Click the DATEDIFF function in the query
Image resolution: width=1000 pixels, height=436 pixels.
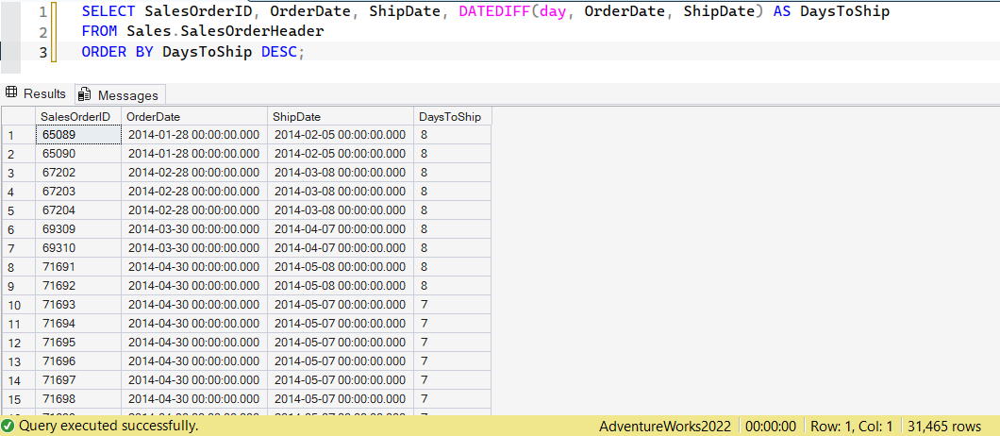pos(495,11)
